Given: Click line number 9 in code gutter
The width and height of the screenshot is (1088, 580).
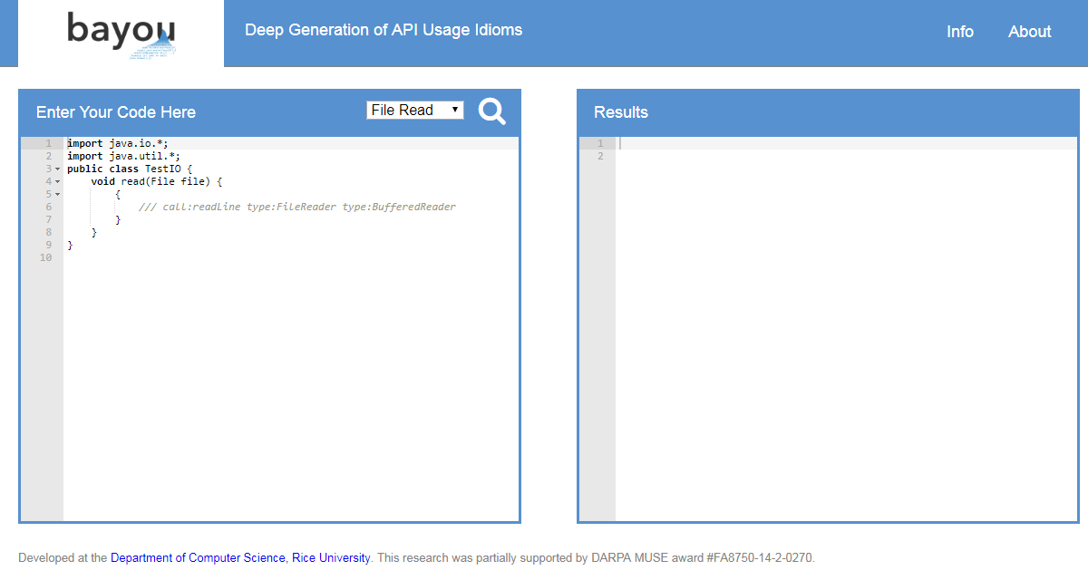Looking at the screenshot, I should pyautogui.click(x=49, y=245).
